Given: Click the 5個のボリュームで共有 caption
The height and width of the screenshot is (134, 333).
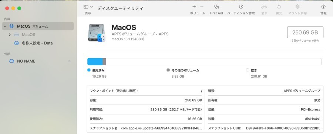Looking at the screenshot, I should [x=305, y=40].
